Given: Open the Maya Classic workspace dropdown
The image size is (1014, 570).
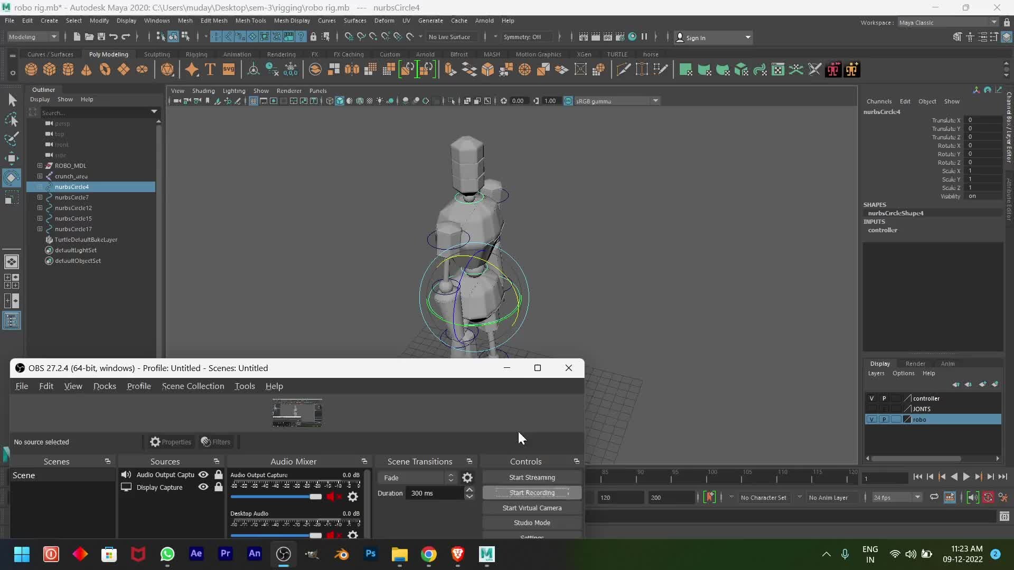Looking at the screenshot, I should click(993, 22).
